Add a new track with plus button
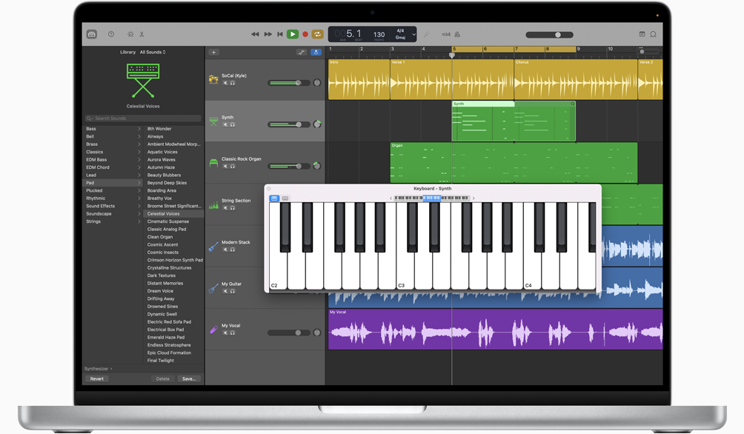Image resolution: width=744 pixels, height=434 pixels. coord(213,52)
